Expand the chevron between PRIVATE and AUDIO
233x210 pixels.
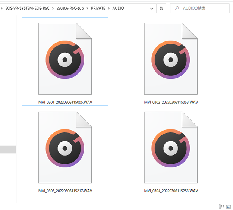point(109,8)
